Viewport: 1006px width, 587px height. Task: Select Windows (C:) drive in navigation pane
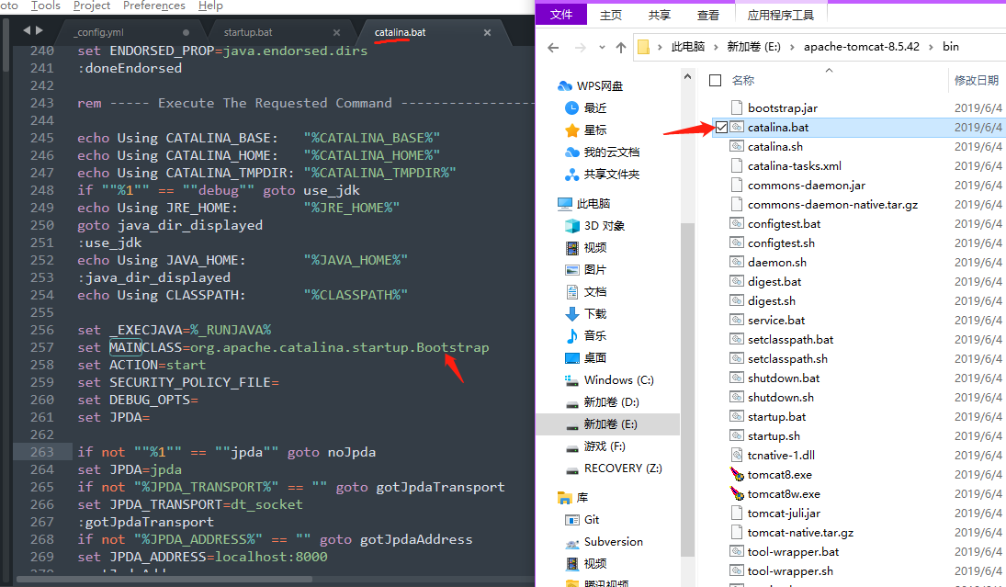tap(618, 380)
